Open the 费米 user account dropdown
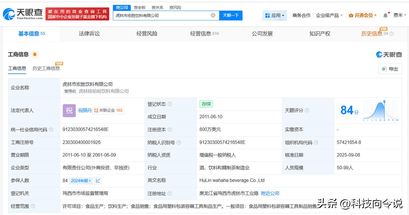Screen dimensions: 409x215 [x=399, y=15]
